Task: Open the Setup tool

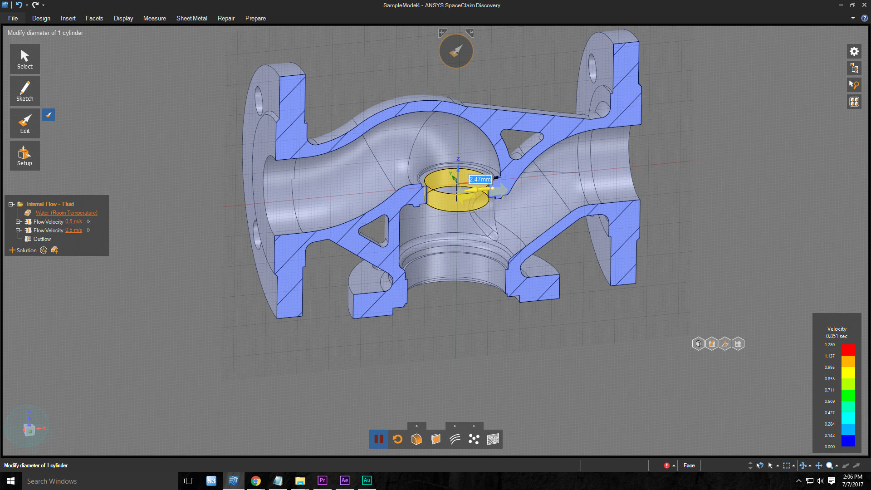Action: coord(25,156)
